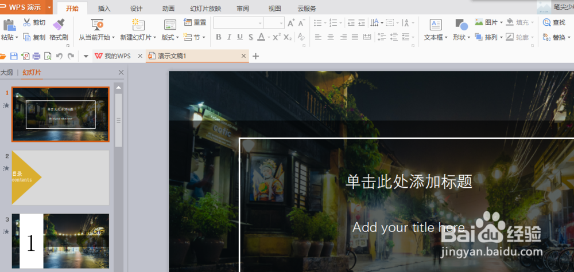Open the font name combo box
Screen dimensions: 574x272
[x=238, y=23]
